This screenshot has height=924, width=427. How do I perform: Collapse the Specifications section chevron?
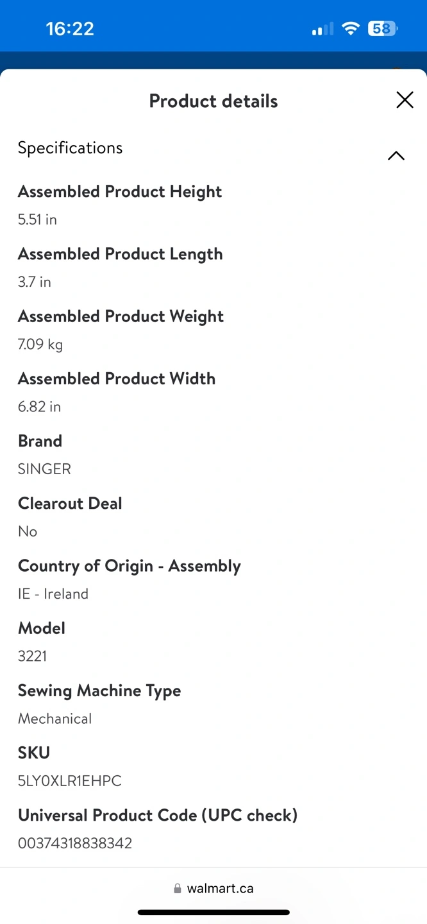click(396, 156)
